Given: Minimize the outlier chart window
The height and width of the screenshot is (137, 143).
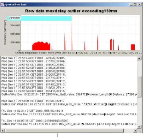Looking at the screenshot, I should pyautogui.click(x=131, y=5).
